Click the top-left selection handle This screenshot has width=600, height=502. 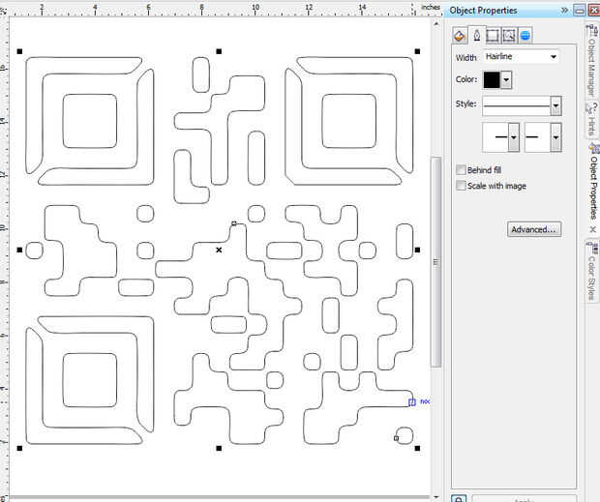click(x=20, y=51)
